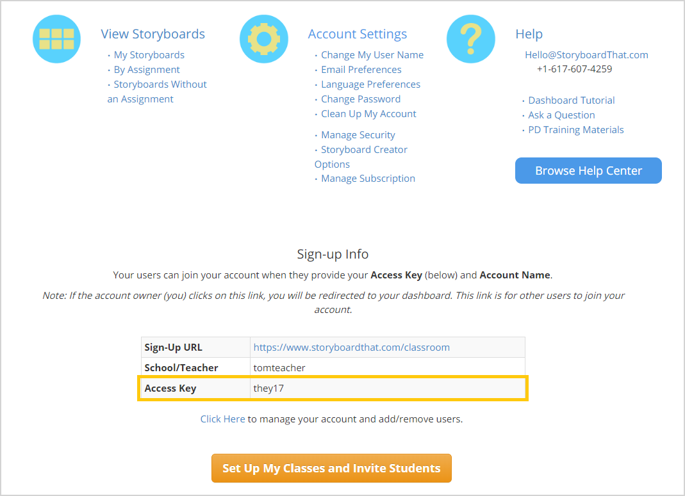
Task: Select Change My User Name
Action: pos(372,55)
